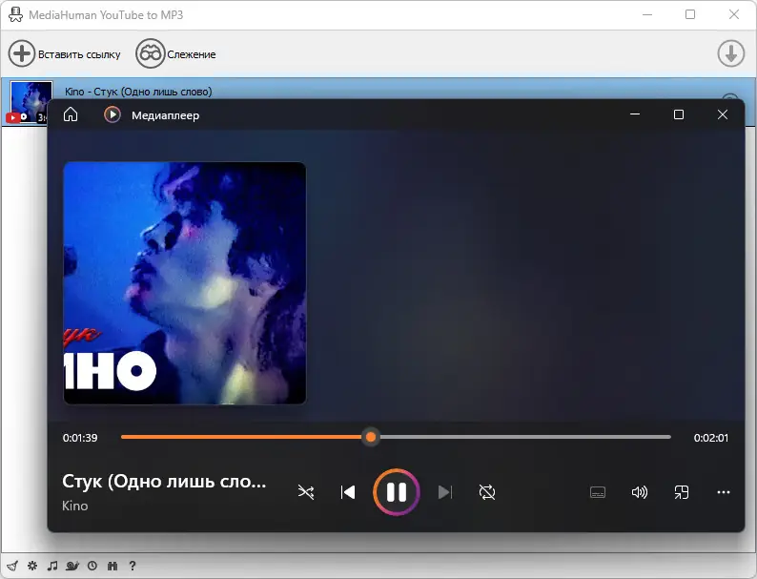Click the album art in Media Player
This screenshot has height=579, width=757.
(x=184, y=283)
